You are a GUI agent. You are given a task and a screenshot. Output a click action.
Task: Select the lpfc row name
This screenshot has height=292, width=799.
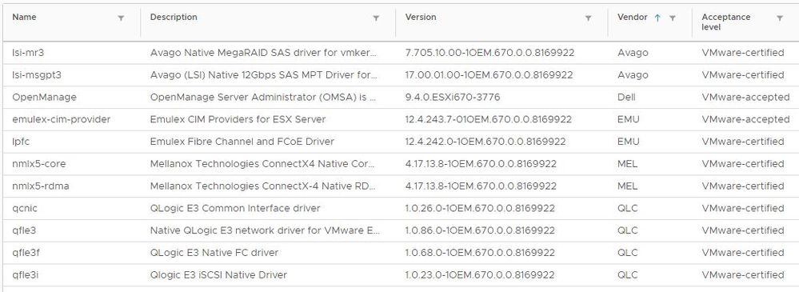point(20,142)
